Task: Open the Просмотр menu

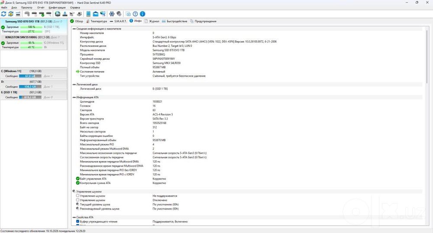Action: [x=26, y=8]
